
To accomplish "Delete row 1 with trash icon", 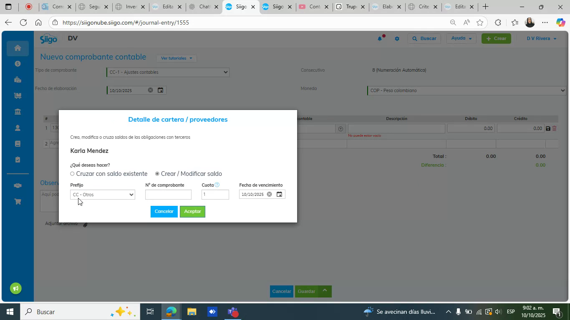I will (555, 128).
